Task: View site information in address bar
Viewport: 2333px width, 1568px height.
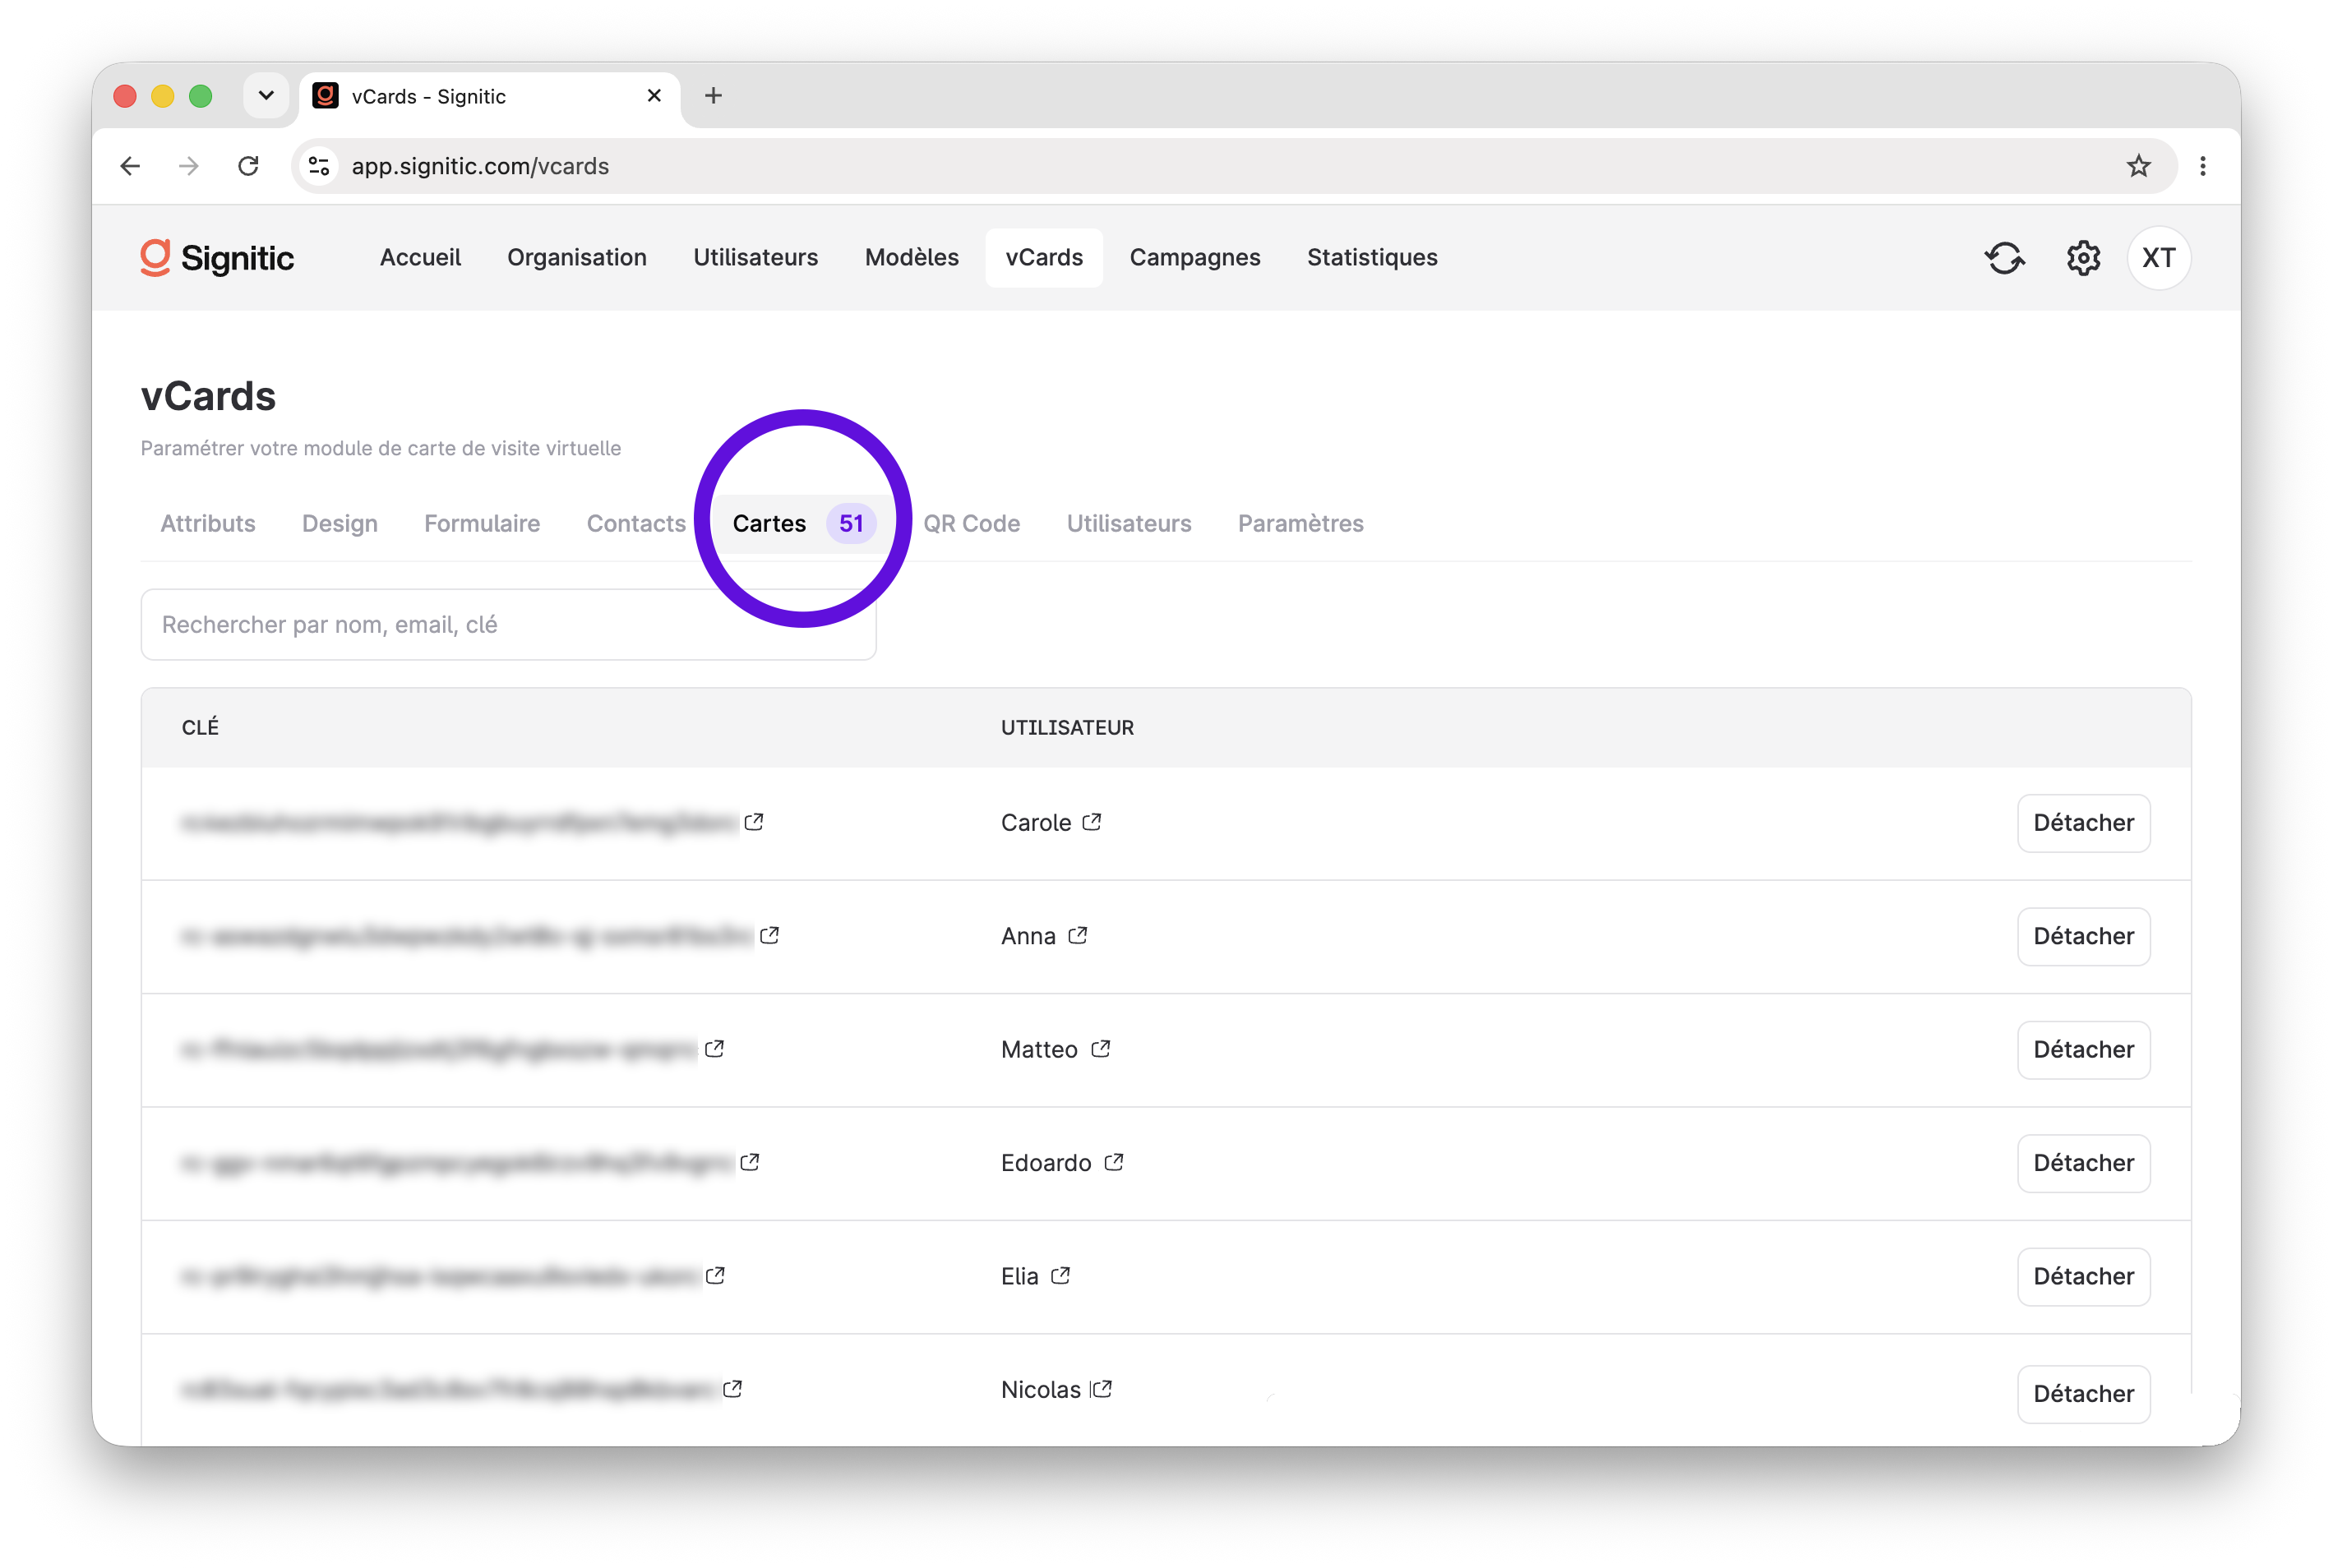Action: tap(319, 166)
